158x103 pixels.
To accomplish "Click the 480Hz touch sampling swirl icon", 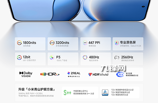I will click(85, 57).
